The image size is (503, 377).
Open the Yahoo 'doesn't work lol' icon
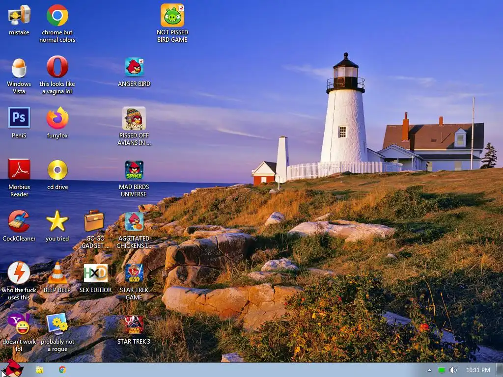(19, 324)
